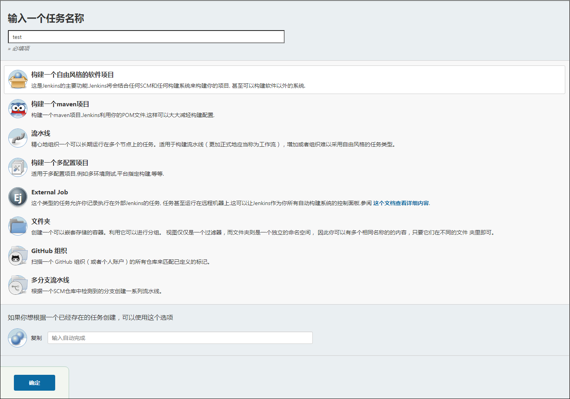Select the 构建一个自由风格的软件项目 title
The image size is (570, 399).
click(x=73, y=75)
